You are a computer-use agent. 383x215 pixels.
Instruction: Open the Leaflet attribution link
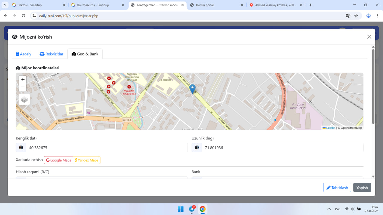pyautogui.click(x=330, y=128)
